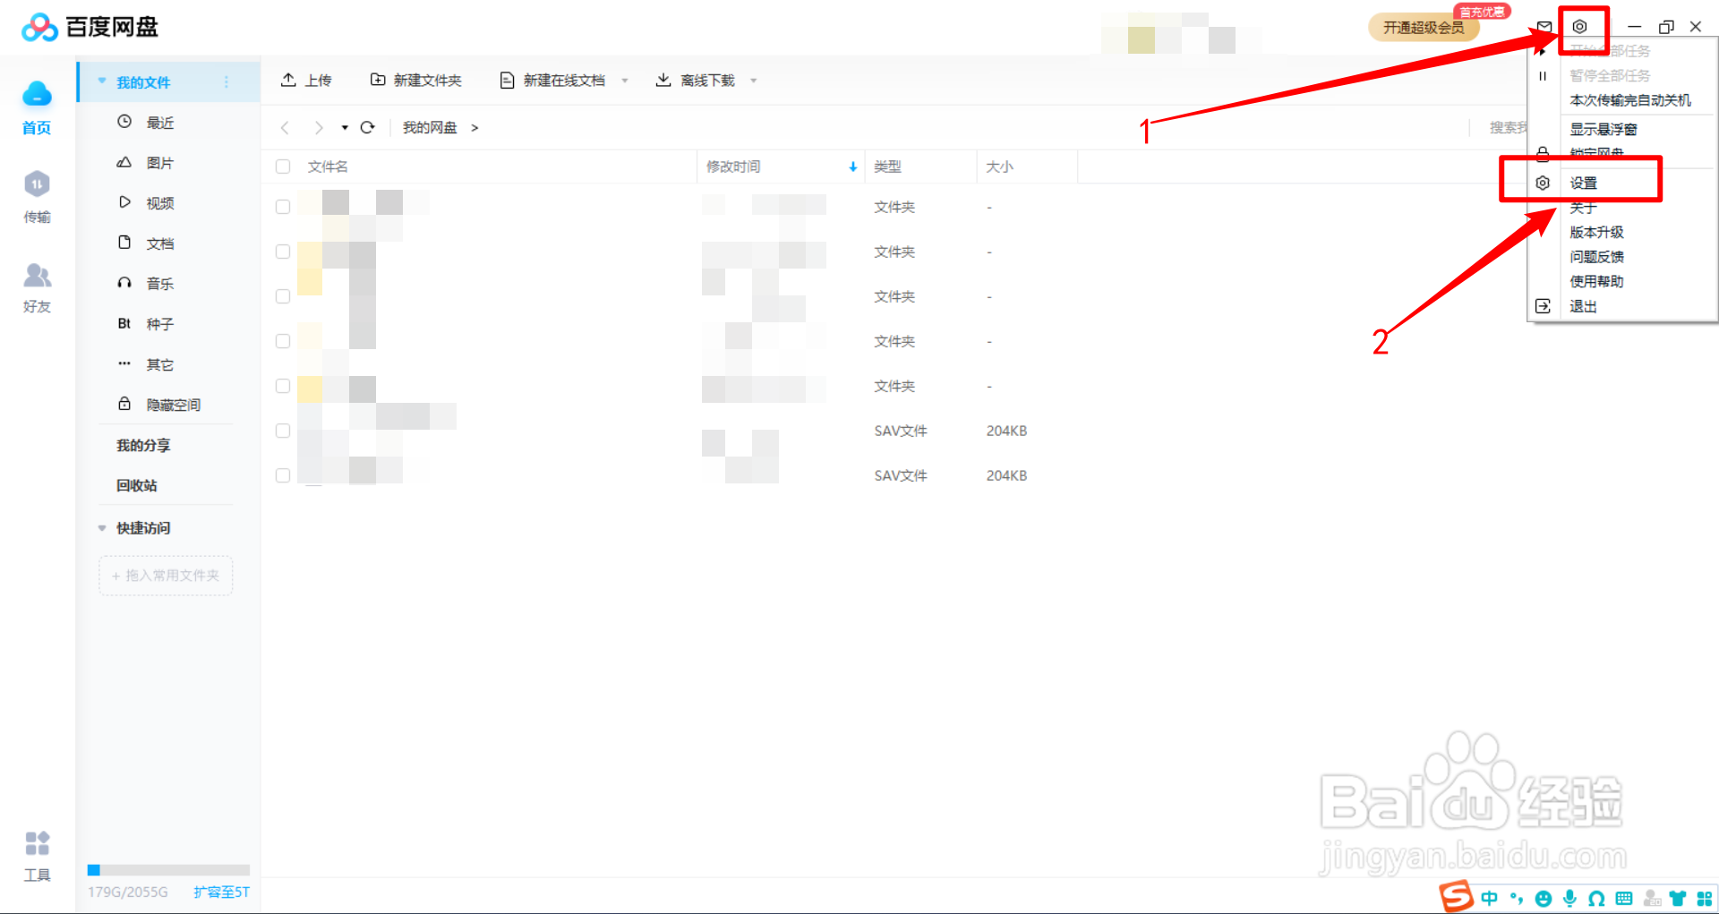Sort files by 修改时间 column header

[732, 167]
